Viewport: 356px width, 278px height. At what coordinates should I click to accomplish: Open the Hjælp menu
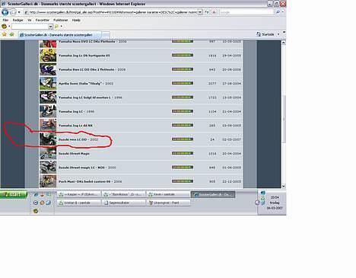click(76, 20)
